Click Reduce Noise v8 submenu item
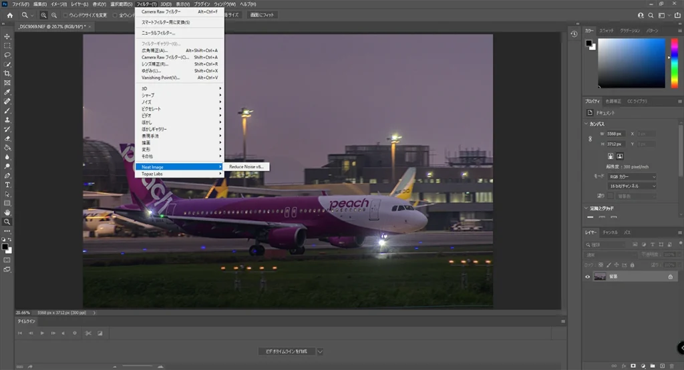The width and height of the screenshot is (684, 370). 246,166
